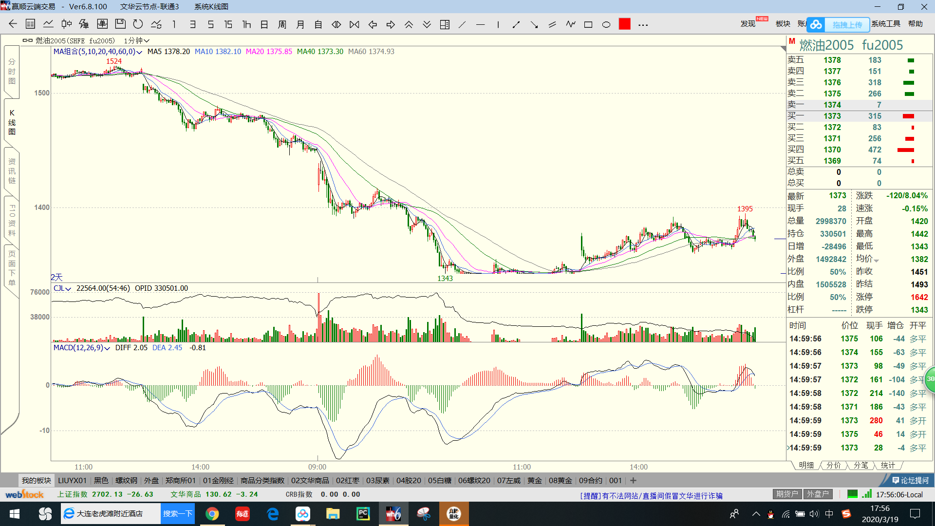
Task: Select the parallel lines drawing tool
Action: [552, 24]
